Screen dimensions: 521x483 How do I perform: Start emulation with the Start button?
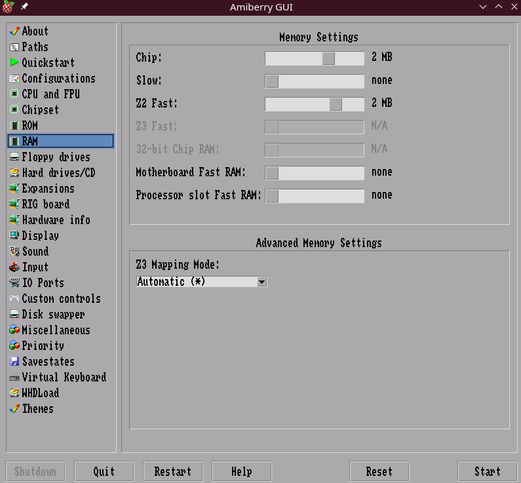[488, 471]
